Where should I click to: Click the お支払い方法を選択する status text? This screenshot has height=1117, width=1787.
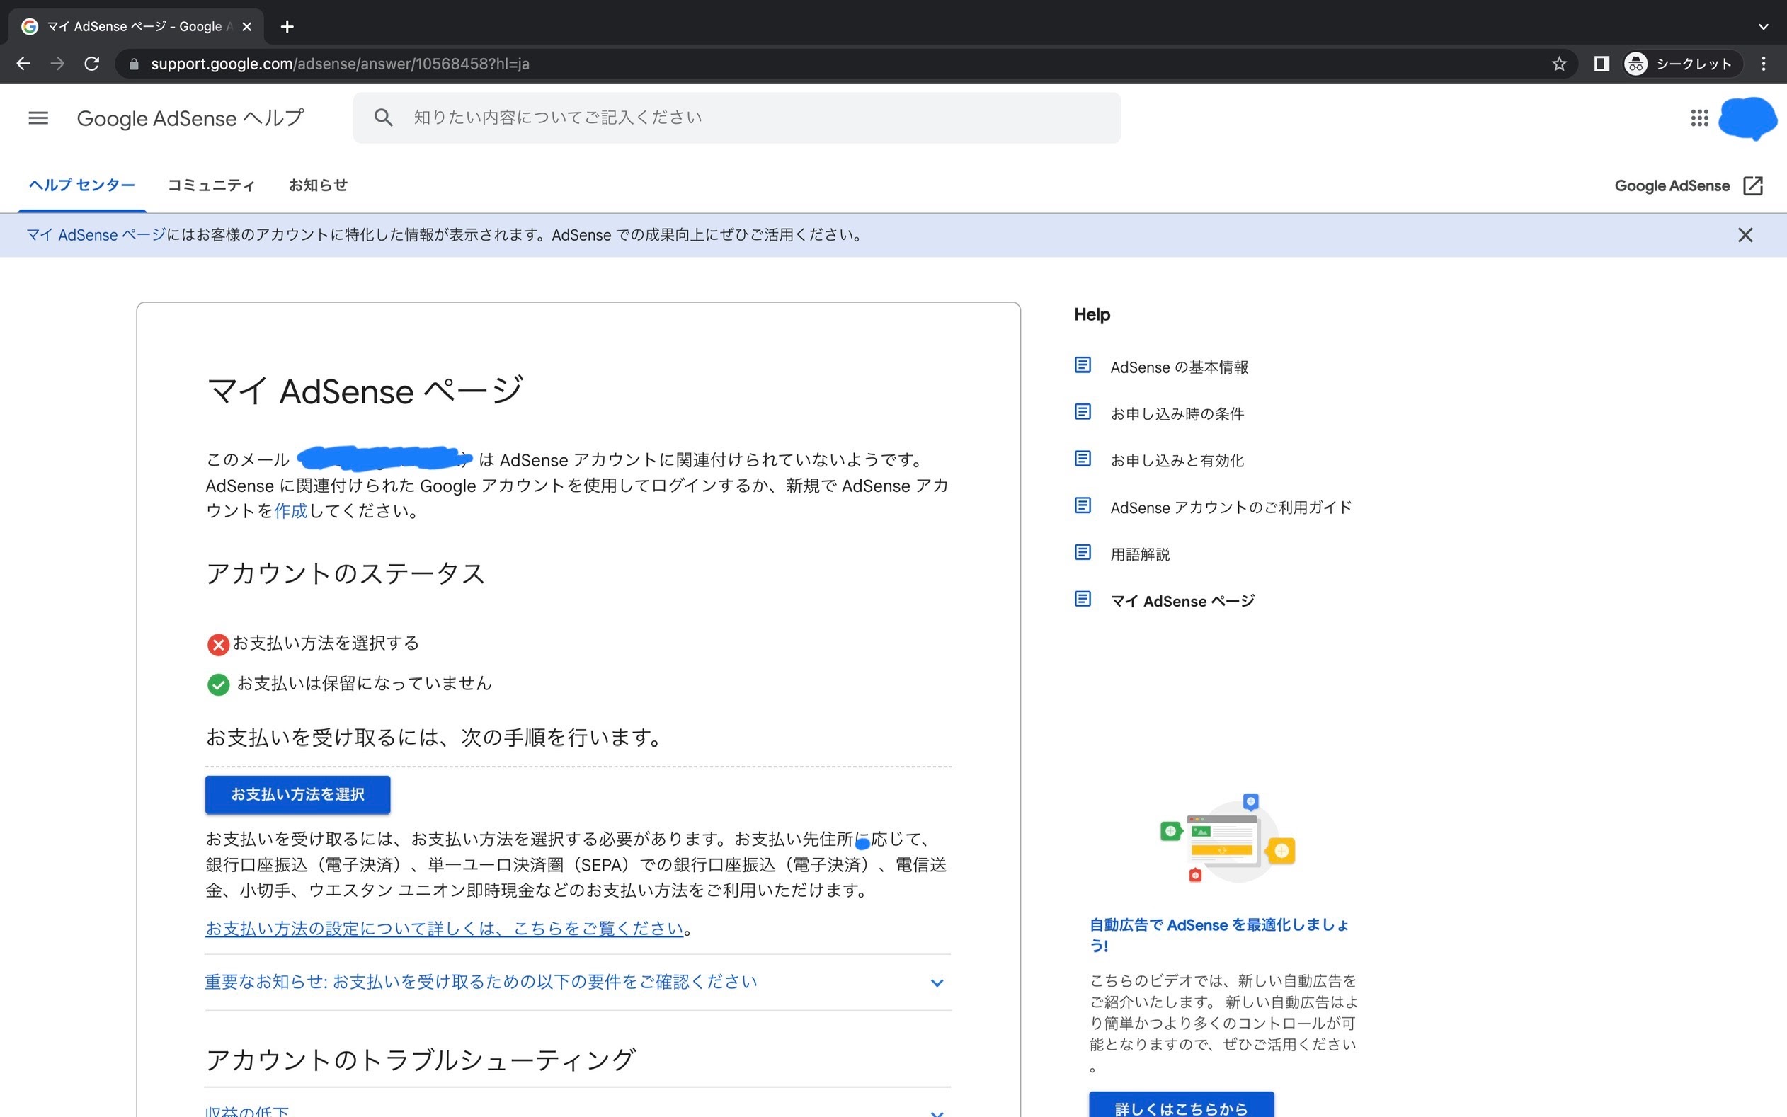(326, 643)
